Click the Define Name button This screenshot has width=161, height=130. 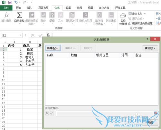click(135, 14)
